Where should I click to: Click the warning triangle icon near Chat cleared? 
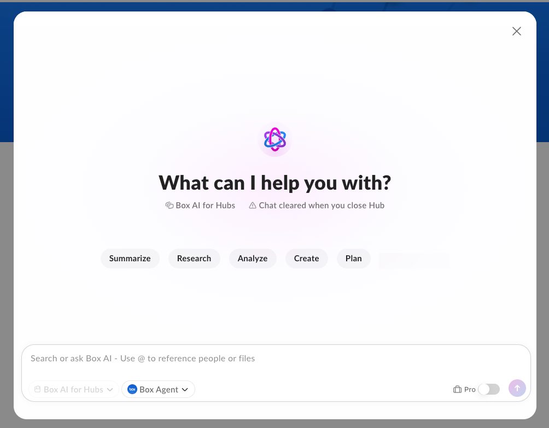253,206
